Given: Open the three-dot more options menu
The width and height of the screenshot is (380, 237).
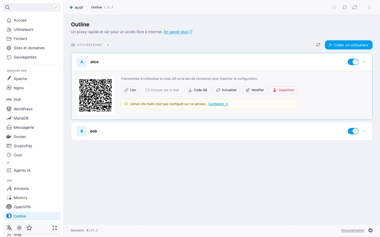Looking at the screenshot, I should (369, 7).
